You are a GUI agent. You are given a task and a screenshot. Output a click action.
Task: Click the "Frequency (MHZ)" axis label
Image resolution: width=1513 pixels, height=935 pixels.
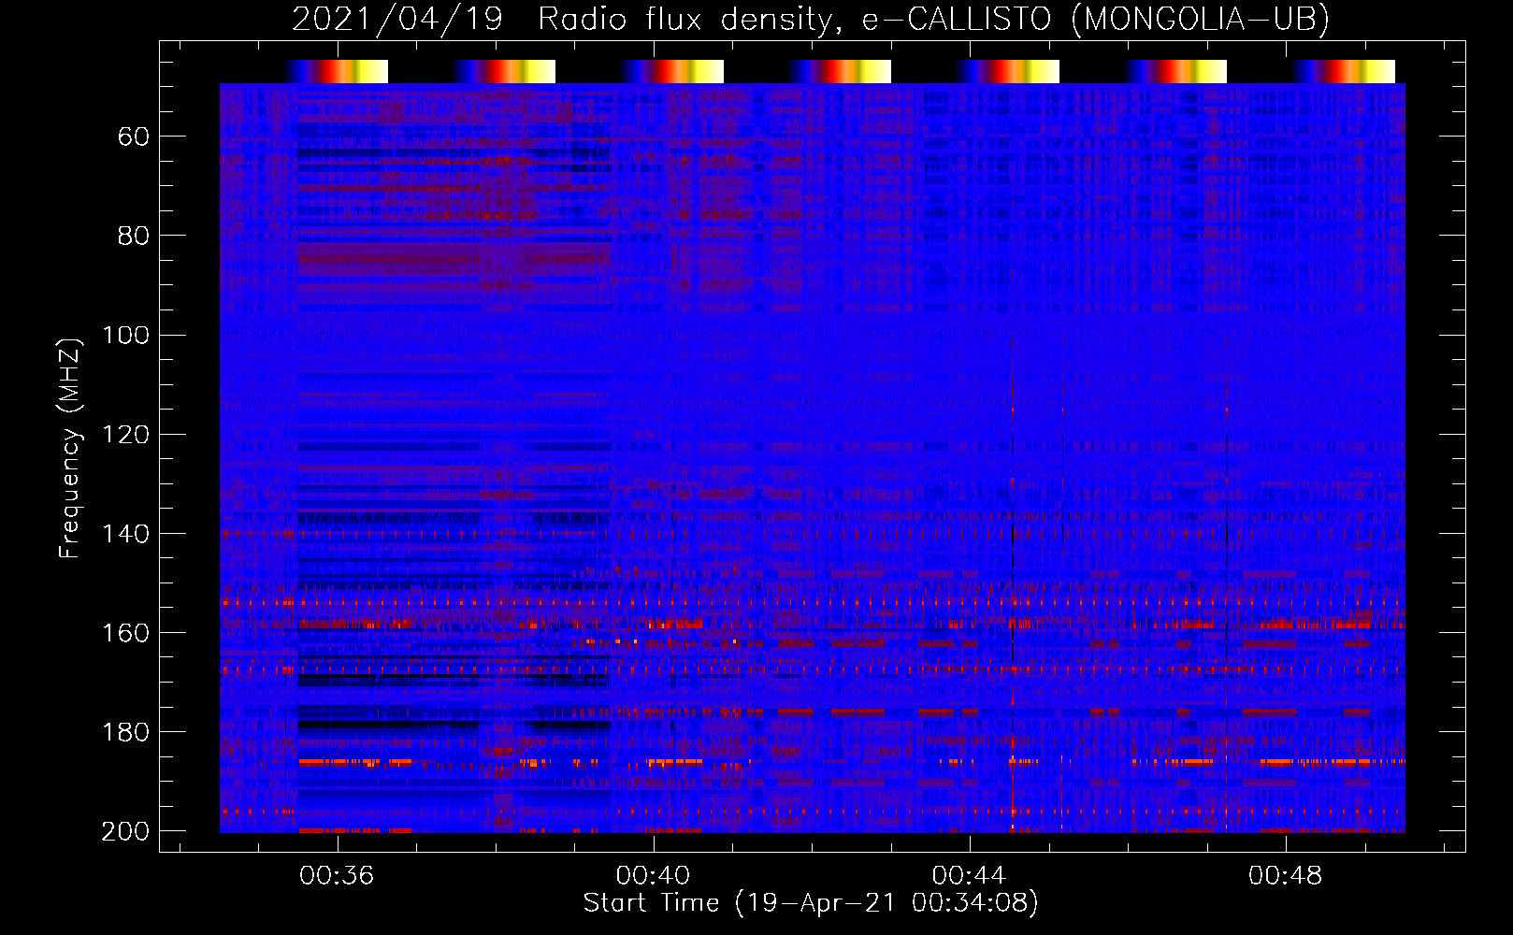tap(71, 448)
